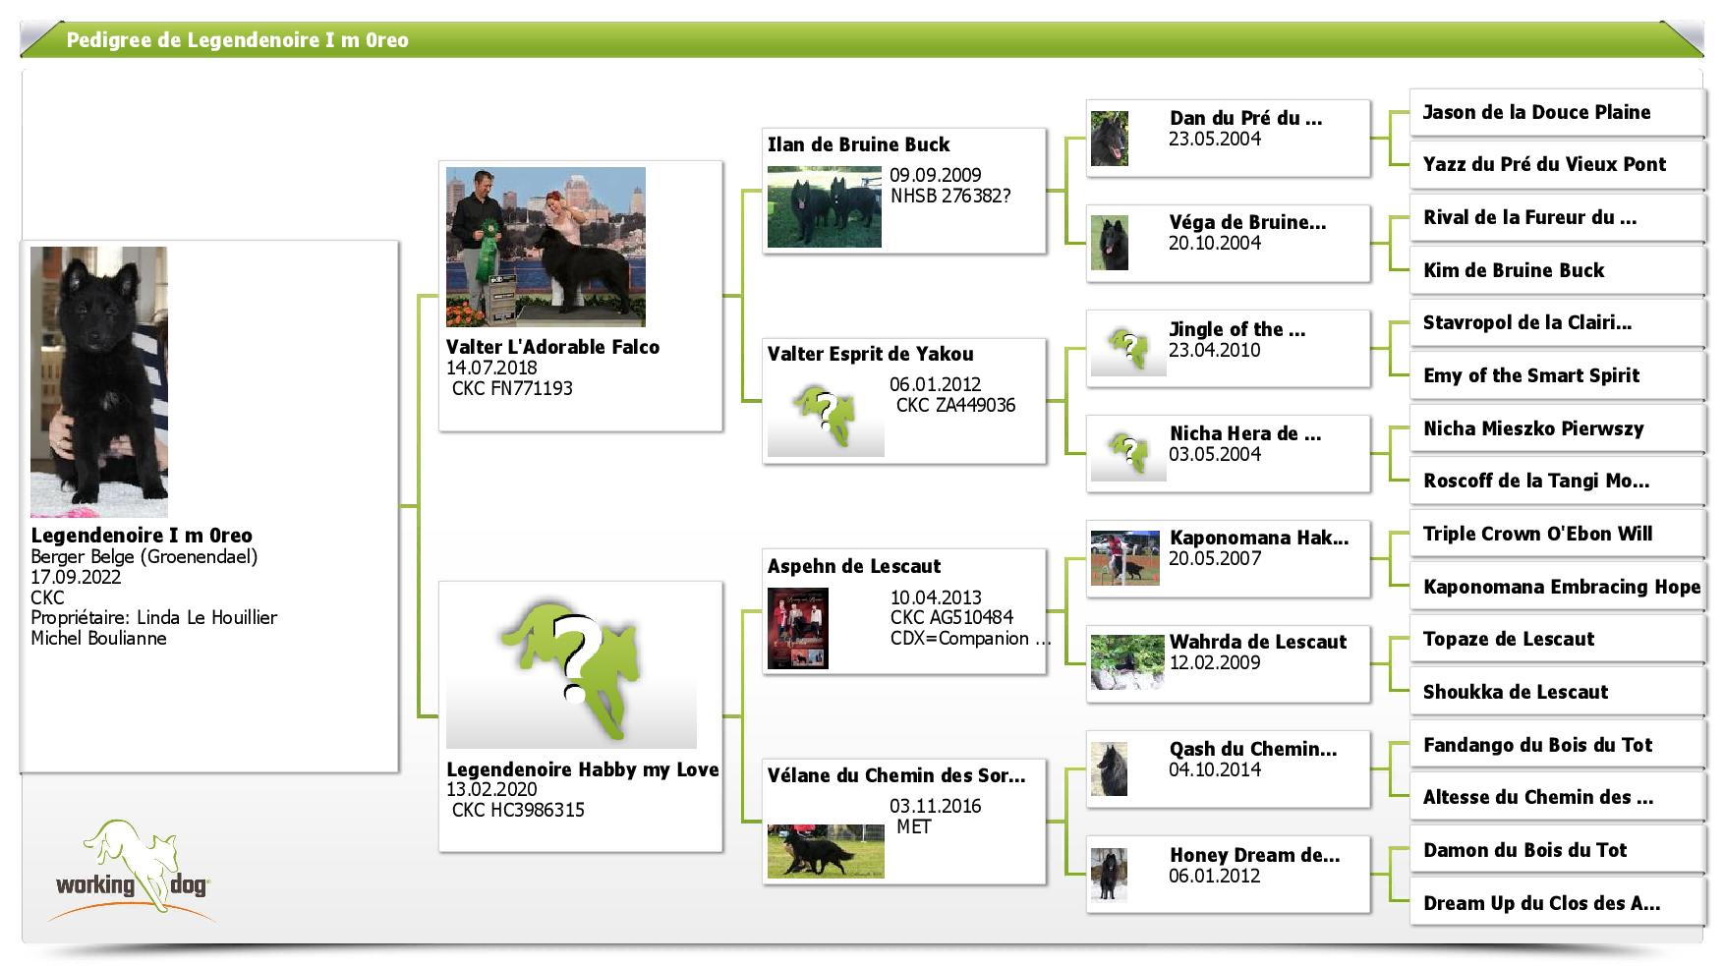Open Kaponomana Hak... name link
The width and height of the screenshot is (1724, 966).
coord(1259,538)
